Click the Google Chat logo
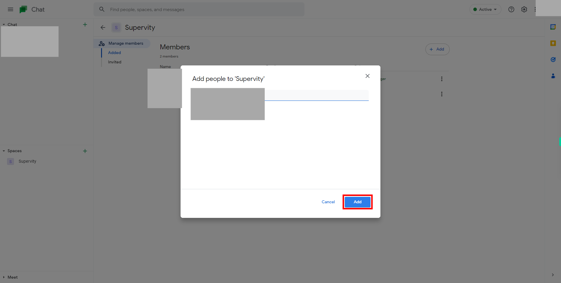Screen dimensions: 561x283 (23, 9)
